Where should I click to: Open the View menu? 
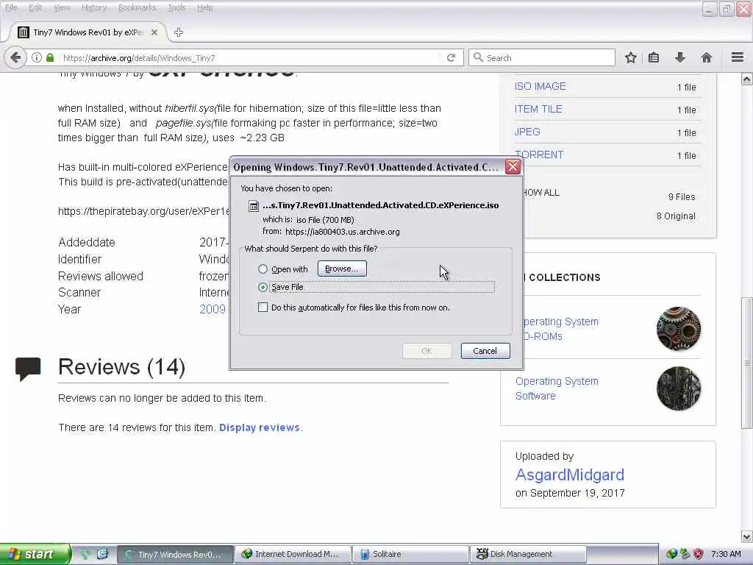click(62, 7)
